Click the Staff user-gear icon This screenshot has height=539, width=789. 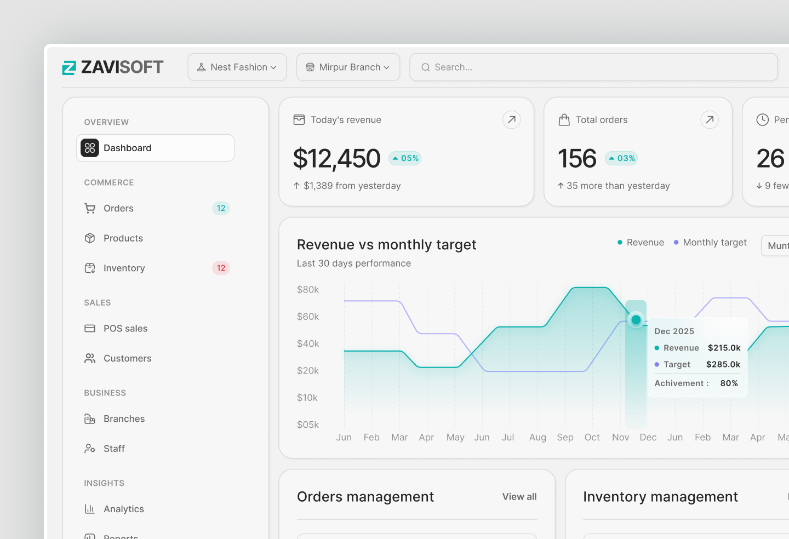coord(90,449)
